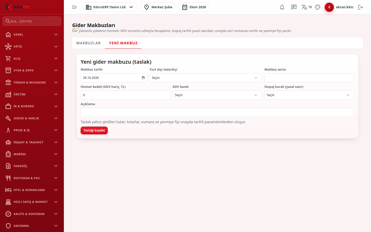This screenshot has width=371, height=232.
Task: Open the OTEL & KONAKLAMA menu item
Action: click(32, 190)
